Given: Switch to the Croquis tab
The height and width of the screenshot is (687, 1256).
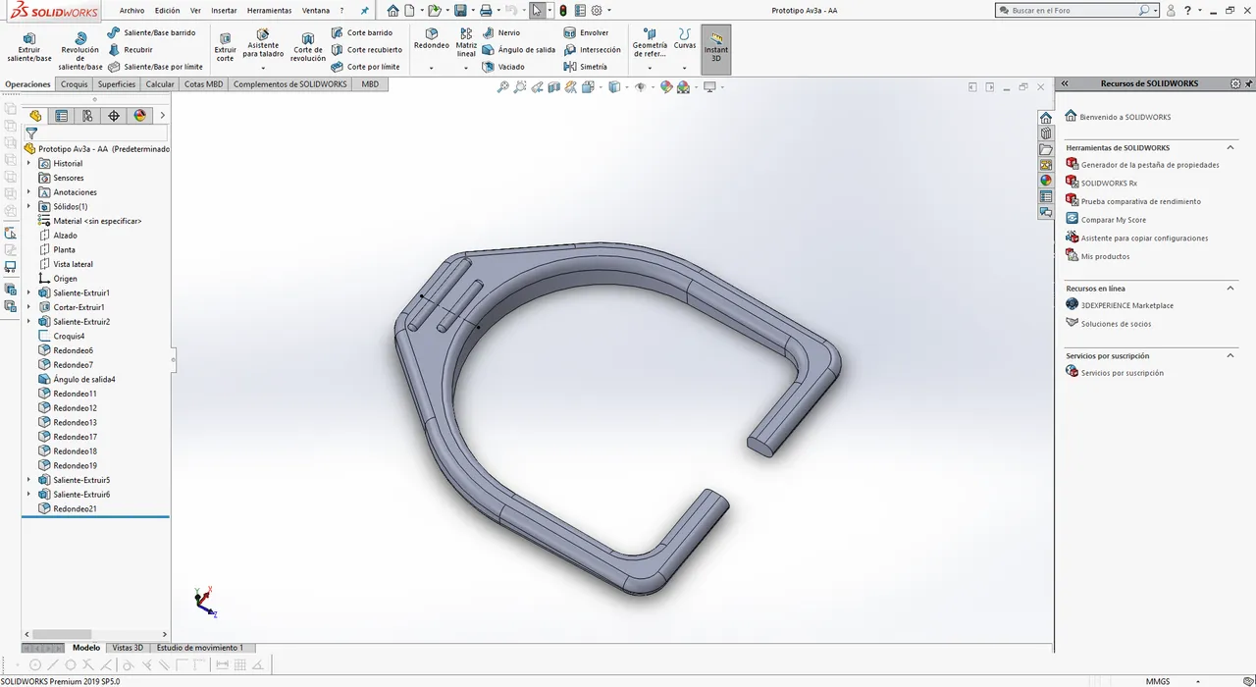Looking at the screenshot, I should pos(75,84).
